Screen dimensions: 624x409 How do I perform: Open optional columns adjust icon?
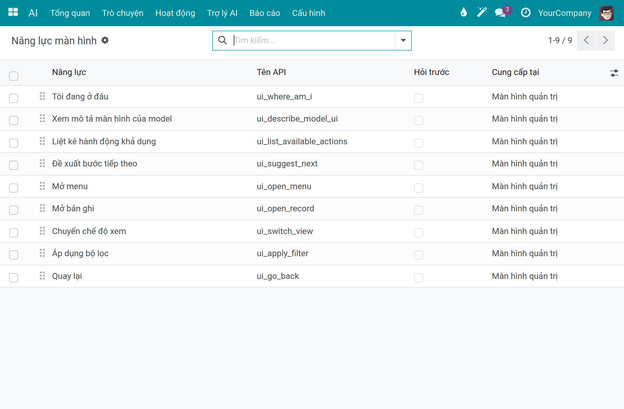614,73
